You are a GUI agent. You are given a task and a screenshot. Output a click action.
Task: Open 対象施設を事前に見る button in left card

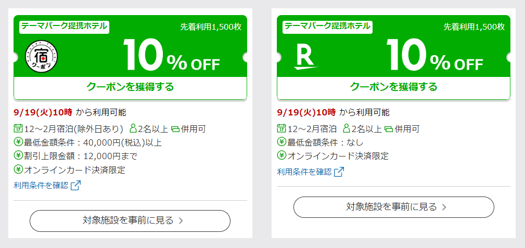130,221
